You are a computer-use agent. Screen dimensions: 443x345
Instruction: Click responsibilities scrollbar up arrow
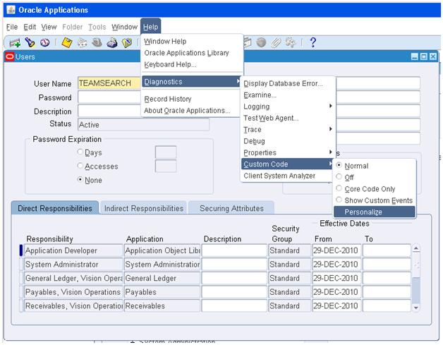coord(416,249)
